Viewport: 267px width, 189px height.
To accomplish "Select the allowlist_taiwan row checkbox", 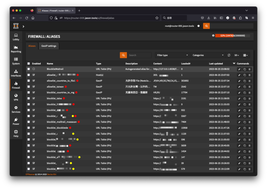I will (29, 87).
